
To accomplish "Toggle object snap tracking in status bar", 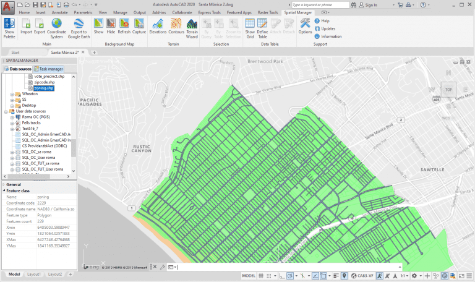I will (x=315, y=276).
